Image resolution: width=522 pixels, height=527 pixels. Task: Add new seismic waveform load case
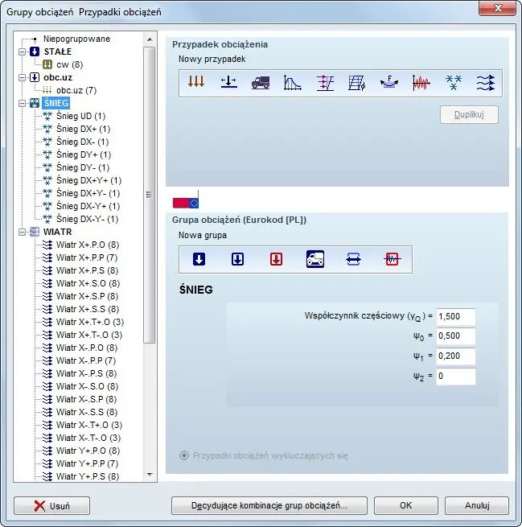tap(421, 81)
